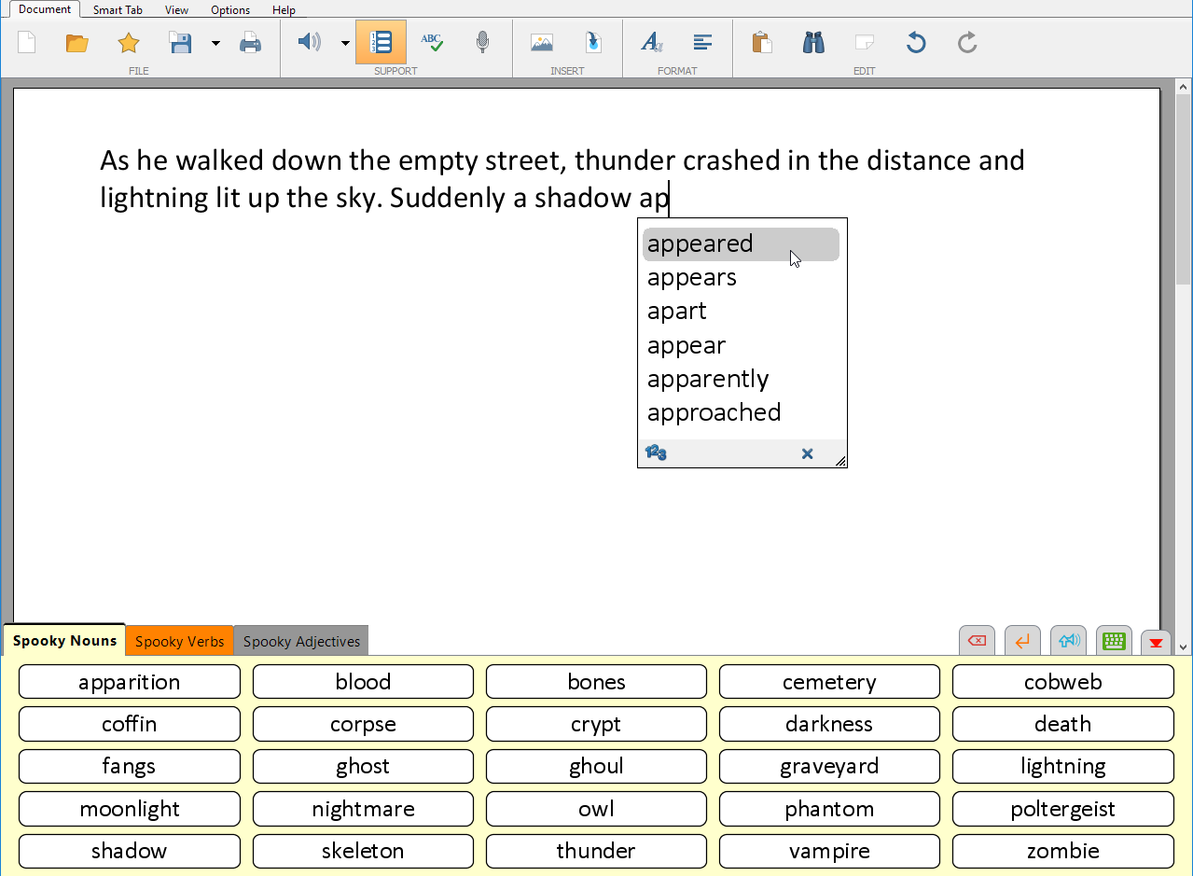The image size is (1193, 876).
Task: Insert the word "vampire" from the grid
Action: point(828,851)
